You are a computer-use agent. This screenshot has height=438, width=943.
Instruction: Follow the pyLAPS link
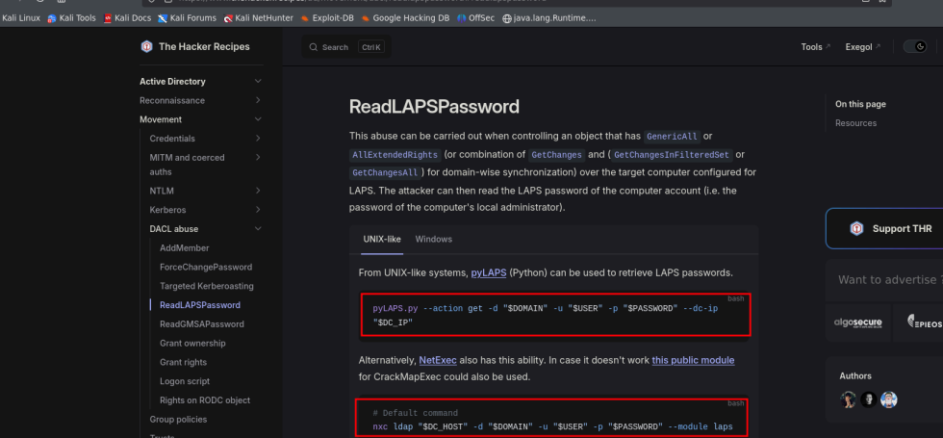(x=489, y=272)
